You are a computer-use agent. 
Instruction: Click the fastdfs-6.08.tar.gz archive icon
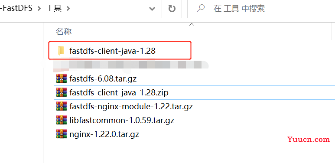(62, 78)
